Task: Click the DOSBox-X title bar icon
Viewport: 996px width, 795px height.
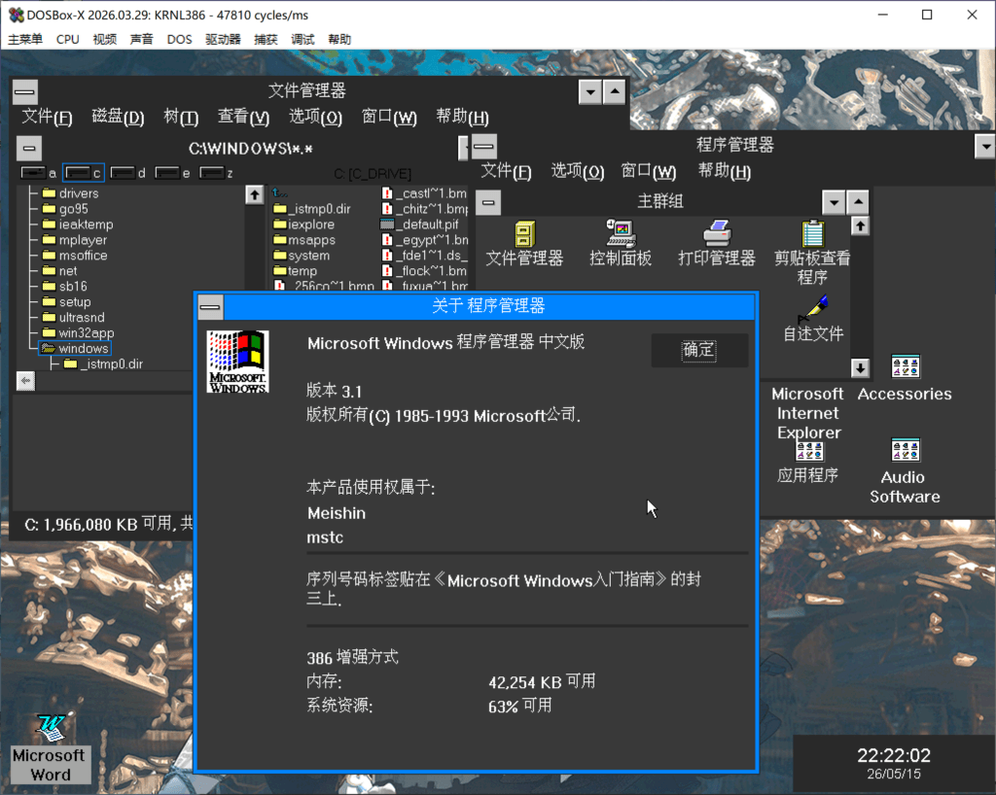Action: tap(16, 15)
